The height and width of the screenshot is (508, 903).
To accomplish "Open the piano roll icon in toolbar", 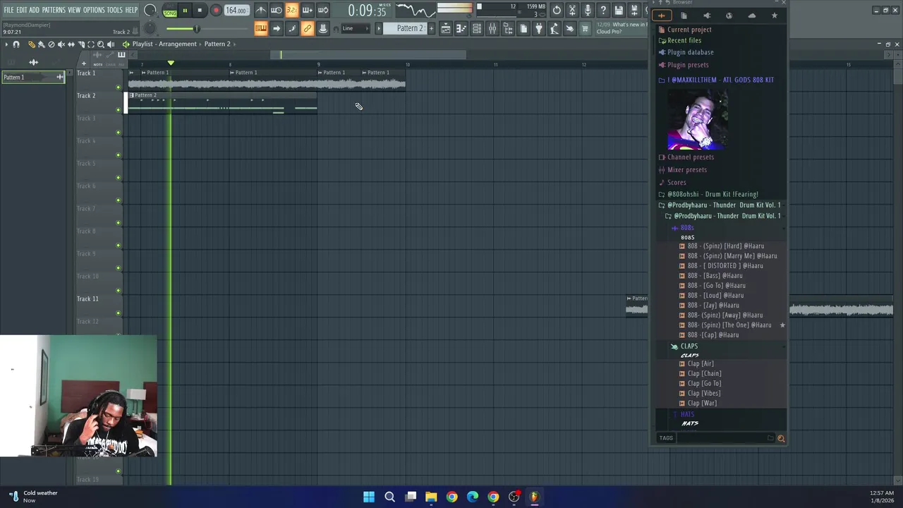I will point(461,28).
